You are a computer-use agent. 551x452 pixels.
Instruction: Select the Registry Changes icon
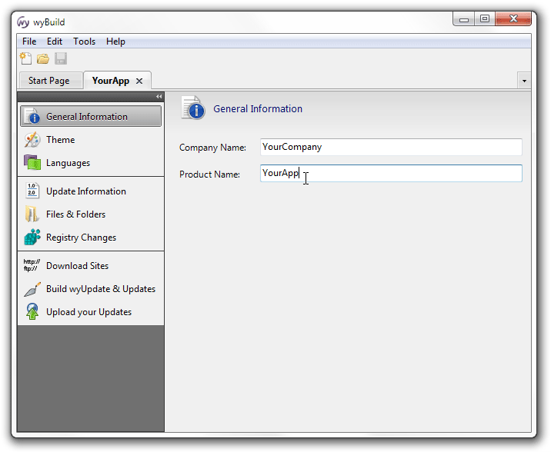[32, 238]
